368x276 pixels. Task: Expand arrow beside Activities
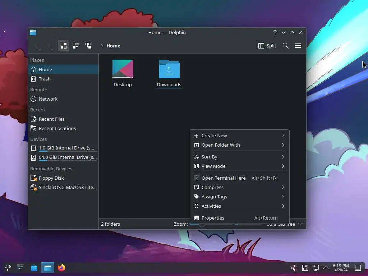pos(283,206)
